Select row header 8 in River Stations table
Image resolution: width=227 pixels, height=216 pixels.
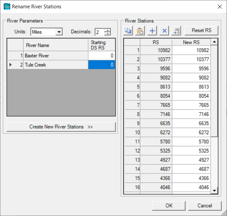(132, 114)
